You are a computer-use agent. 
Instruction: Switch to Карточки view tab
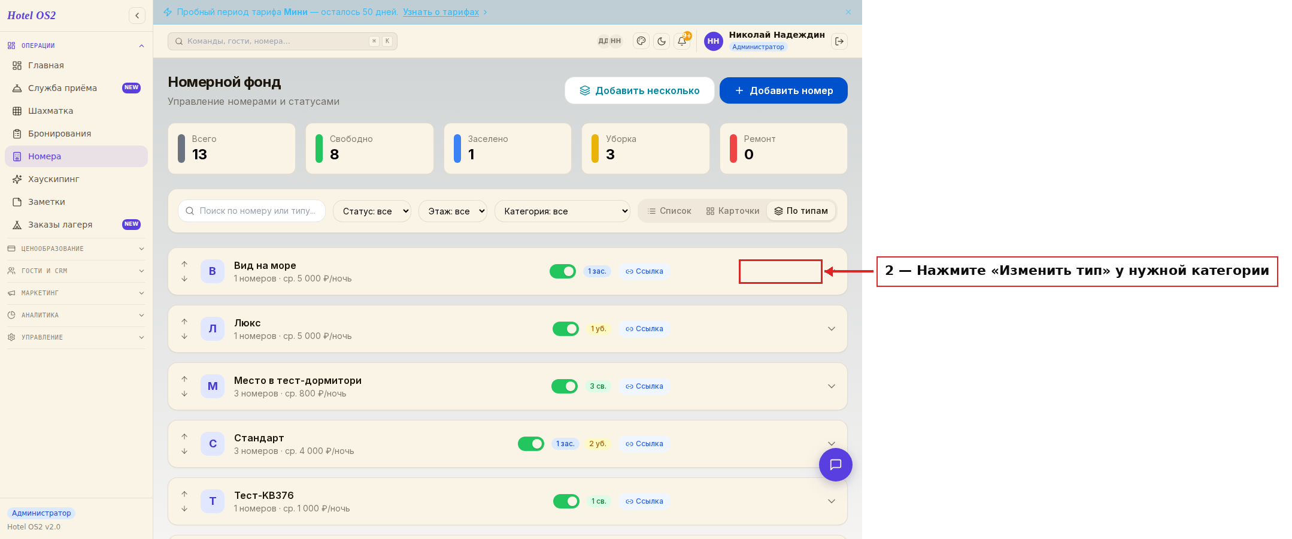pos(733,211)
